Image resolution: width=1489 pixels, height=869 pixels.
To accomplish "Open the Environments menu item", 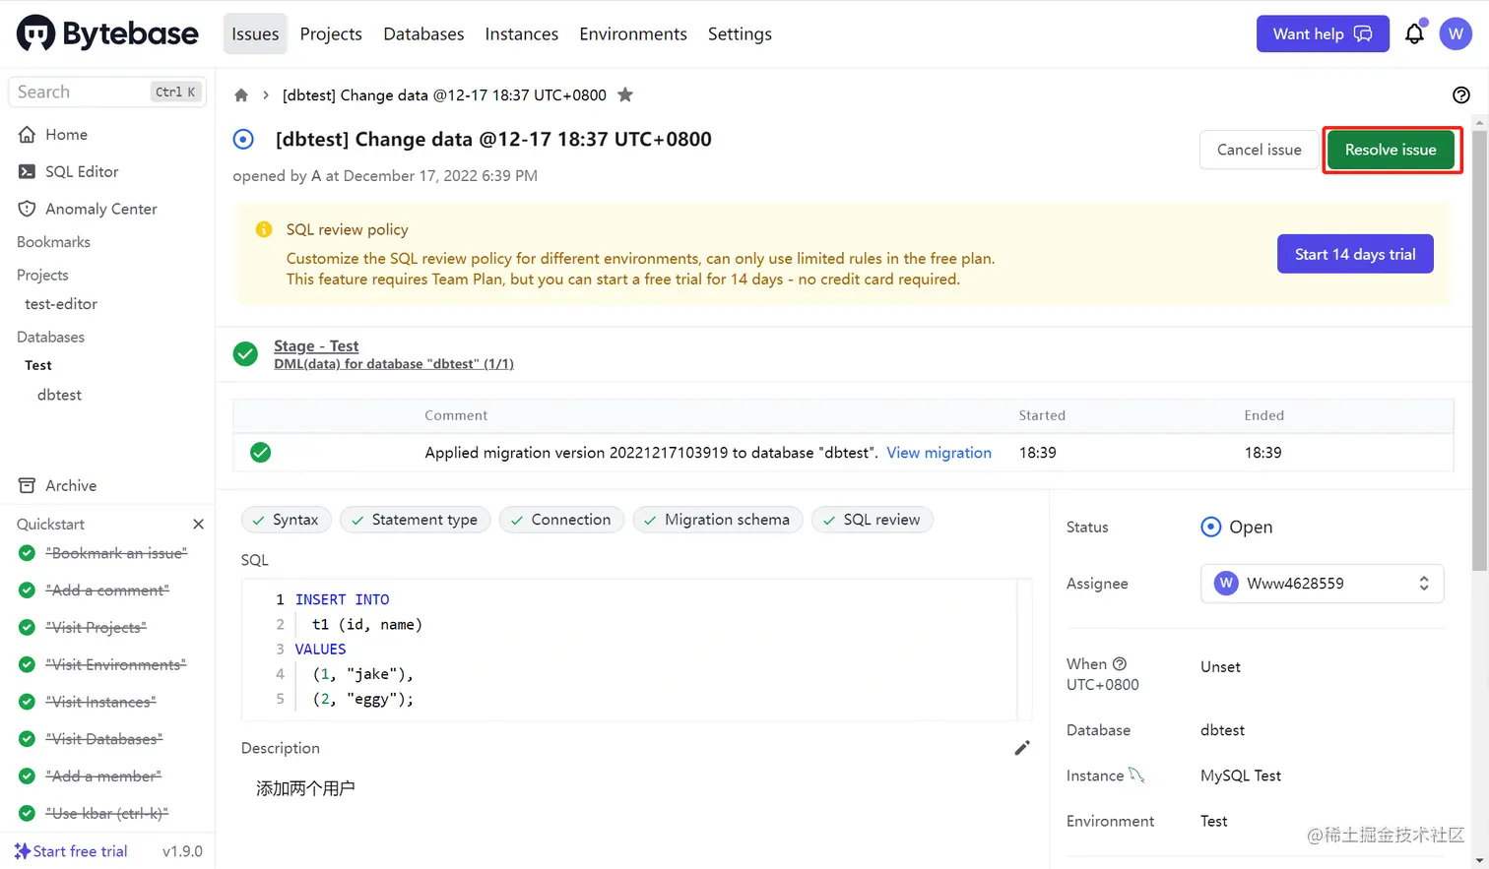I will point(633,34).
